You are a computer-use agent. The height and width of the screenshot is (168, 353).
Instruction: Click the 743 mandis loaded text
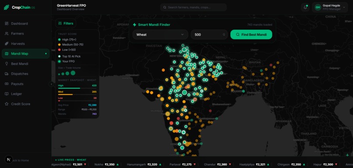click(260, 25)
